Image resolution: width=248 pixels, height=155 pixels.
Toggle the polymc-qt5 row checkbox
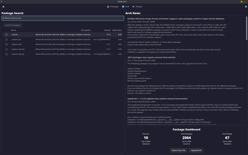point(6,44)
